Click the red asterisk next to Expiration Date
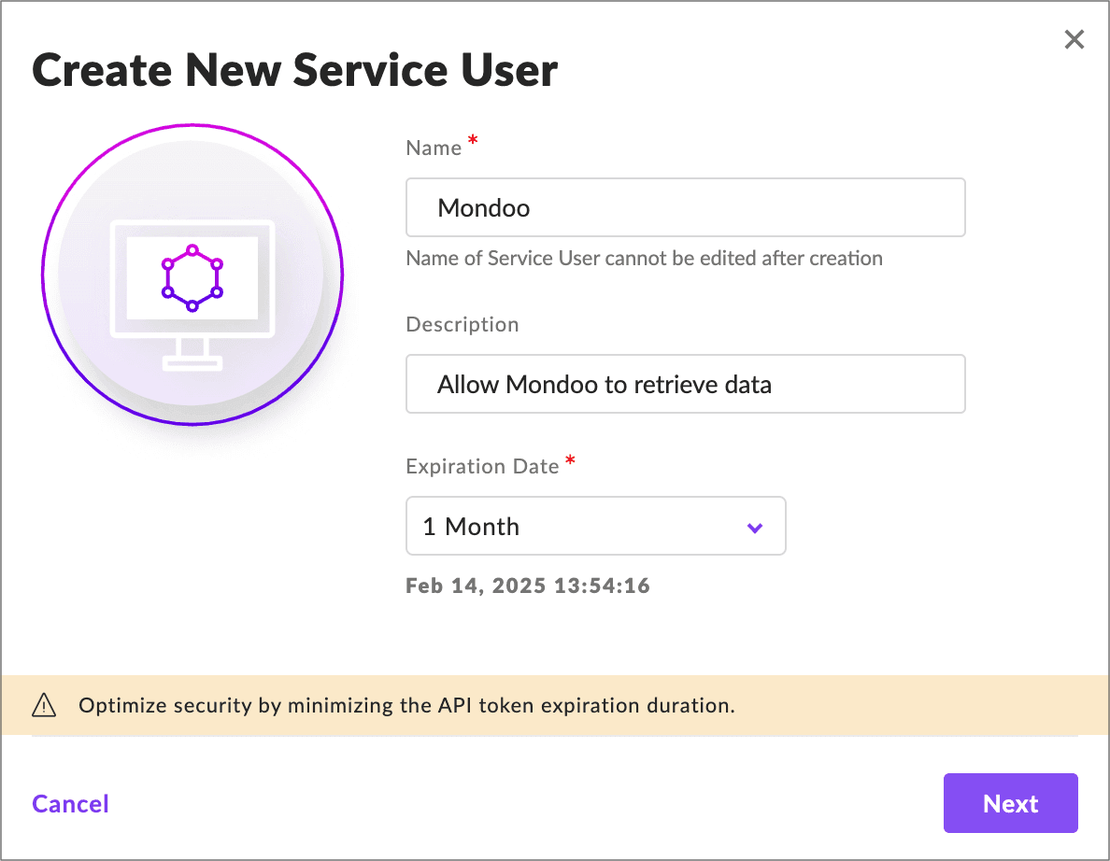The image size is (1110, 861). coord(571,459)
